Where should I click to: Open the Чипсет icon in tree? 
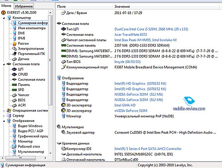(14, 95)
